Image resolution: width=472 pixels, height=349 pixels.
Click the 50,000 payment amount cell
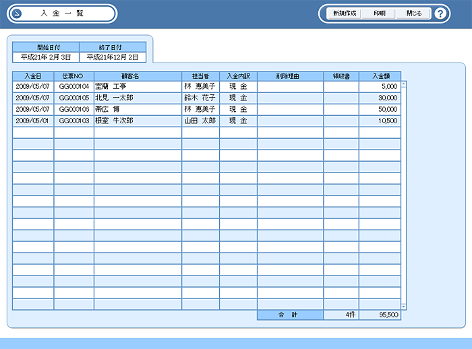pyautogui.click(x=380, y=109)
